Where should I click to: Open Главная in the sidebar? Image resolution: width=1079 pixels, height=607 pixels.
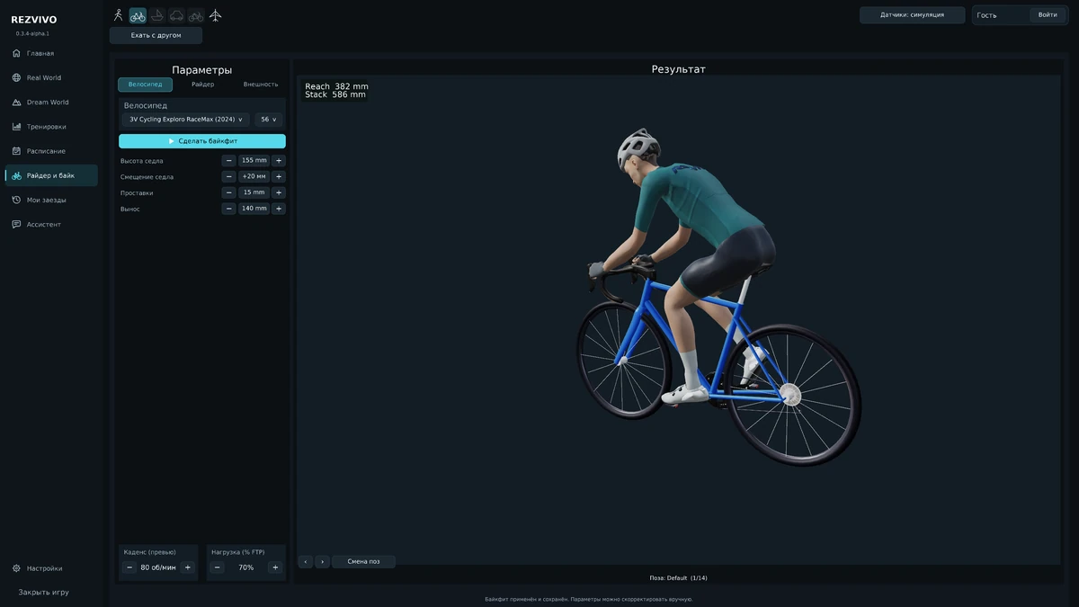pos(50,53)
